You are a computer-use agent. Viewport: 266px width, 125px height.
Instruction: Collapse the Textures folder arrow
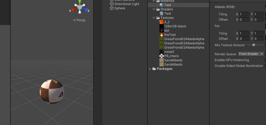point(154,18)
